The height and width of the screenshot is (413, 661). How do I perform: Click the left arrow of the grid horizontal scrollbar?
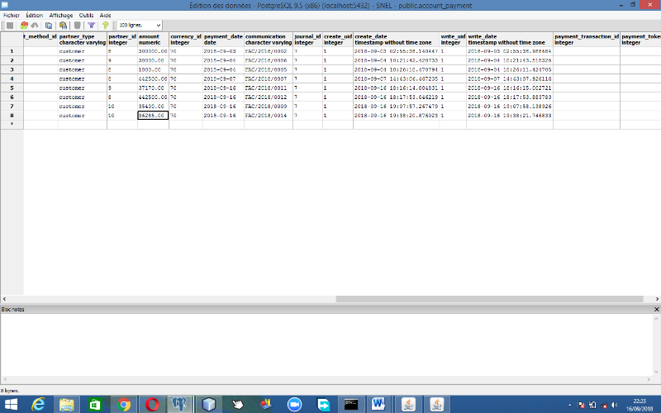tap(4, 299)
